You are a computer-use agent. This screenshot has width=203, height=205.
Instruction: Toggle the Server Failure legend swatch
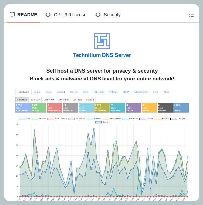51,119
